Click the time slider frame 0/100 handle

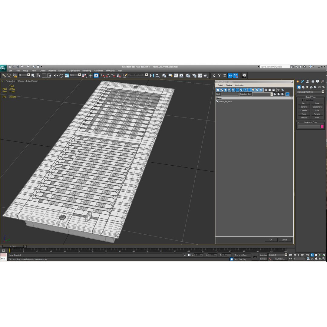click(x=13, y=246)
